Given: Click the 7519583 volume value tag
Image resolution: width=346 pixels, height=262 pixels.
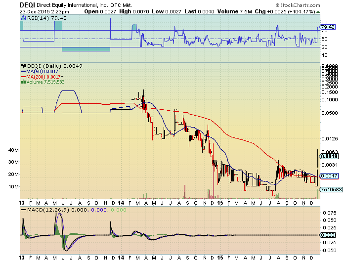Looking at the screenshot, I should (332, 189).
